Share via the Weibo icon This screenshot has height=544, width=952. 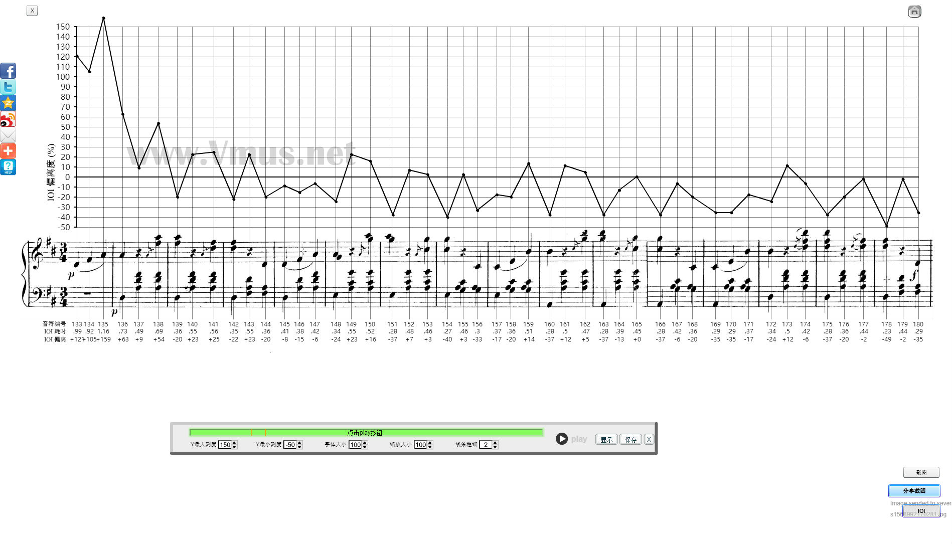click(x=8, y=119)
